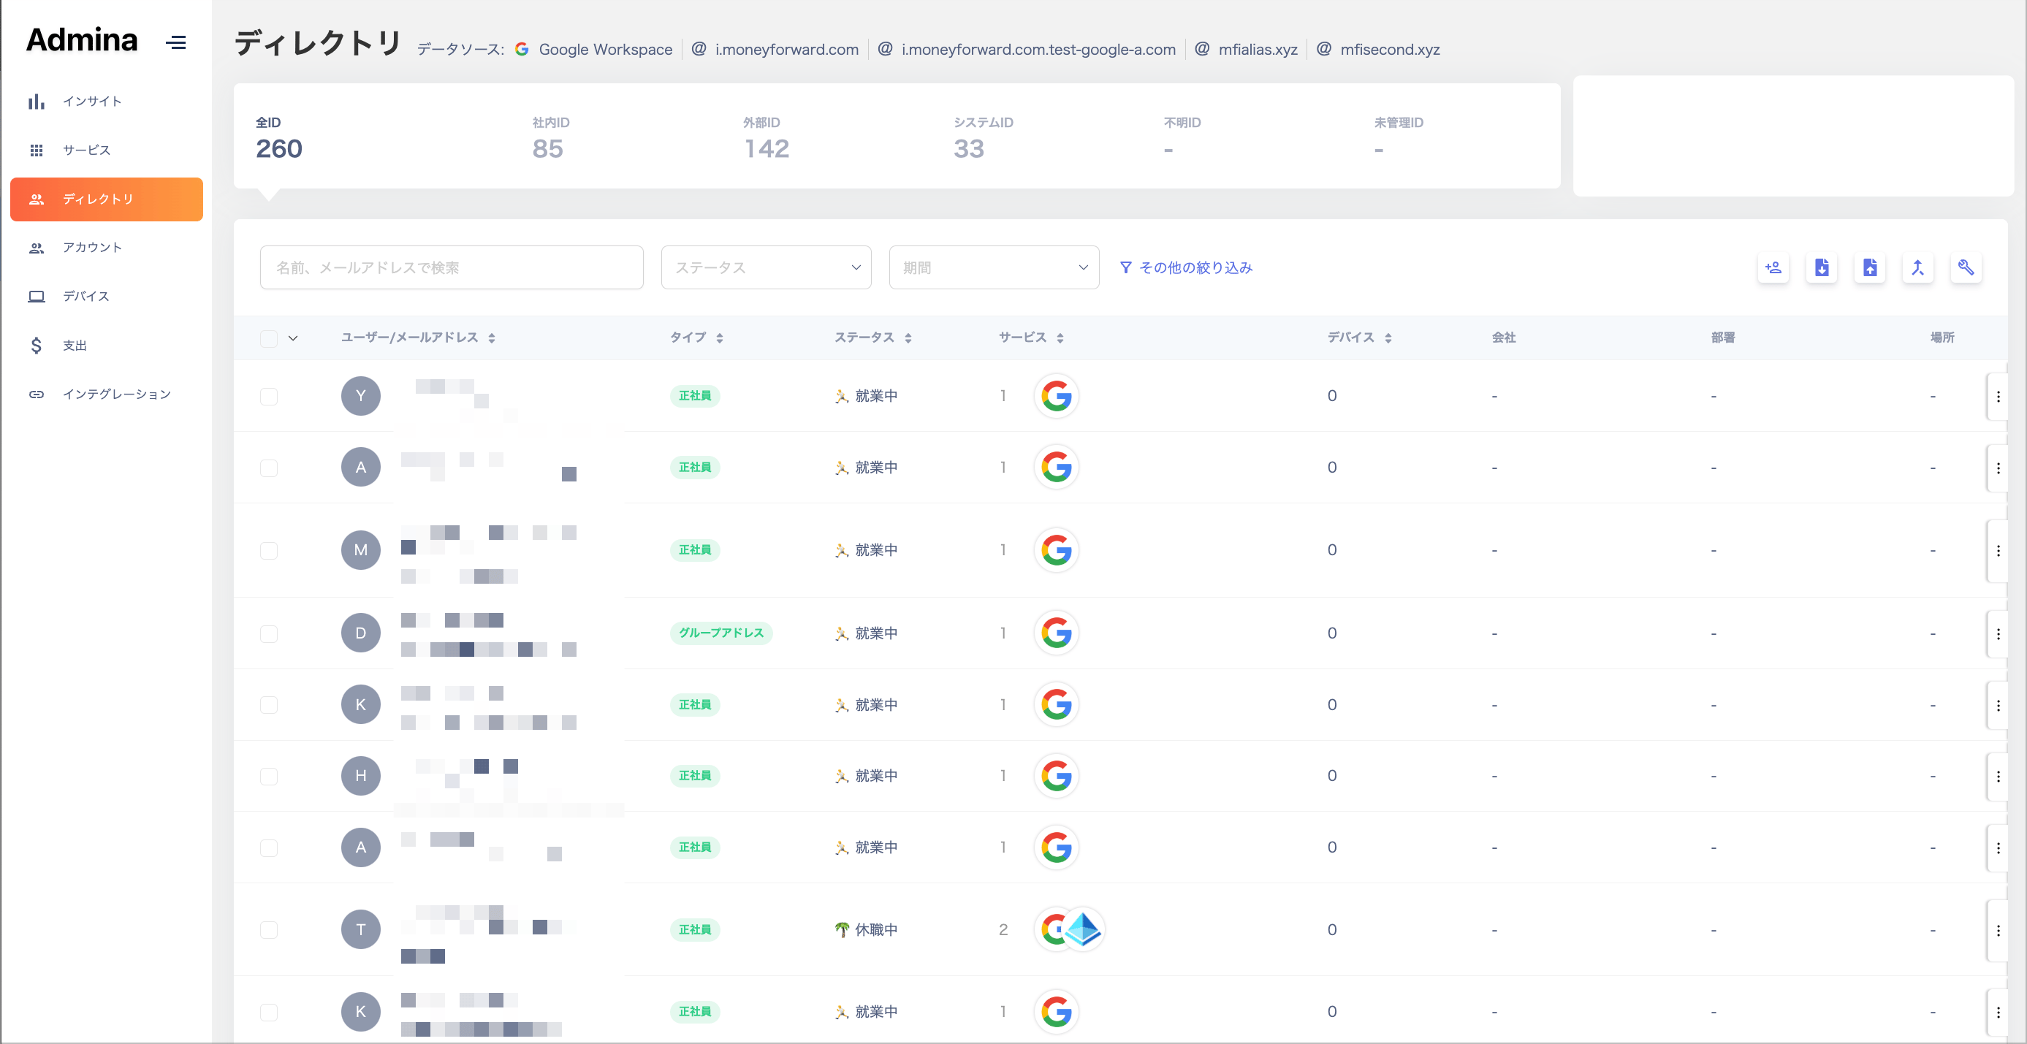Select the 全ID 260 summary tab
This screenshot has width=2027, height=1044.
pos(279,137)
